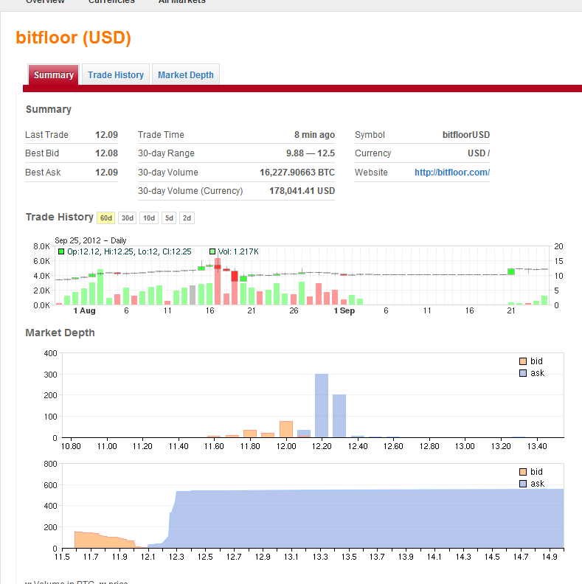Image resolution: width=582 pixels, height=584 pixels.
Task: Select the 10d trade history range
Action: tap(149, 218)
